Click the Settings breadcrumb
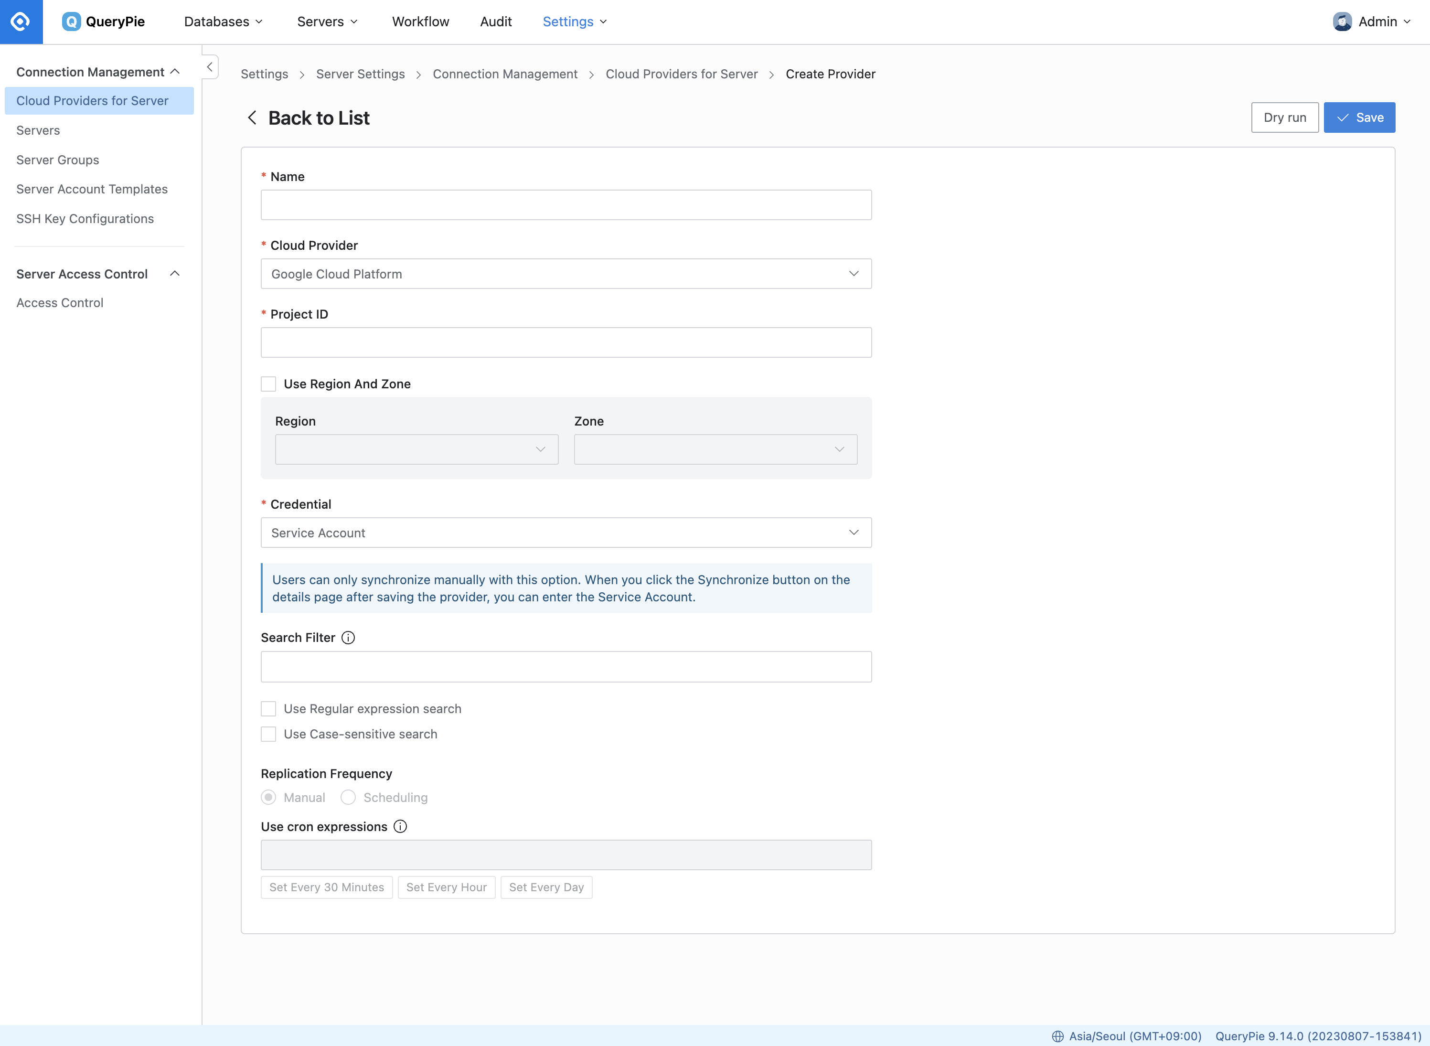This screenshot has height=1046, width=1430. pyautogui.click(x=264, y=74)
